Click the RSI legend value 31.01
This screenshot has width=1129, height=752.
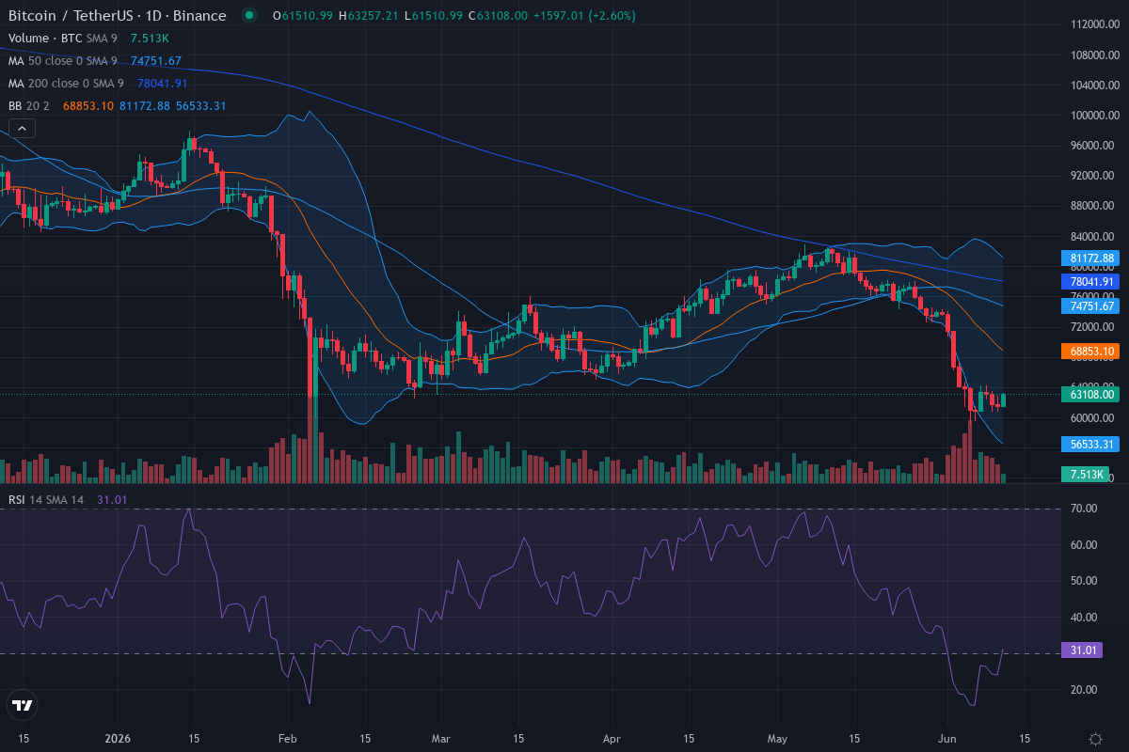click(112, 499)
